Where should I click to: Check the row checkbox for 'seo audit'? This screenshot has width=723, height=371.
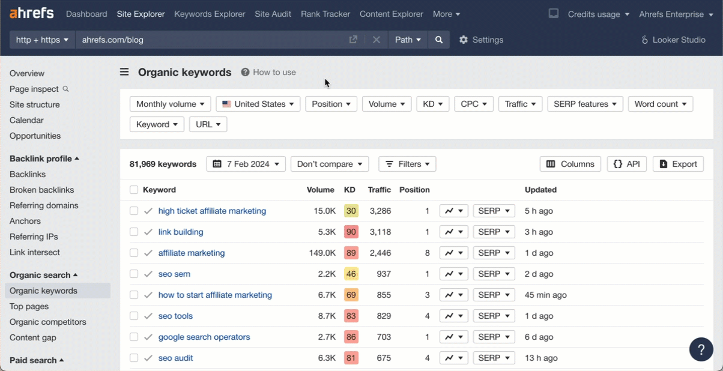pos(134,358)
